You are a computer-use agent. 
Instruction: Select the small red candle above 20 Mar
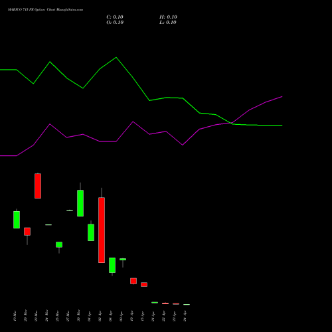click(27, 232)
